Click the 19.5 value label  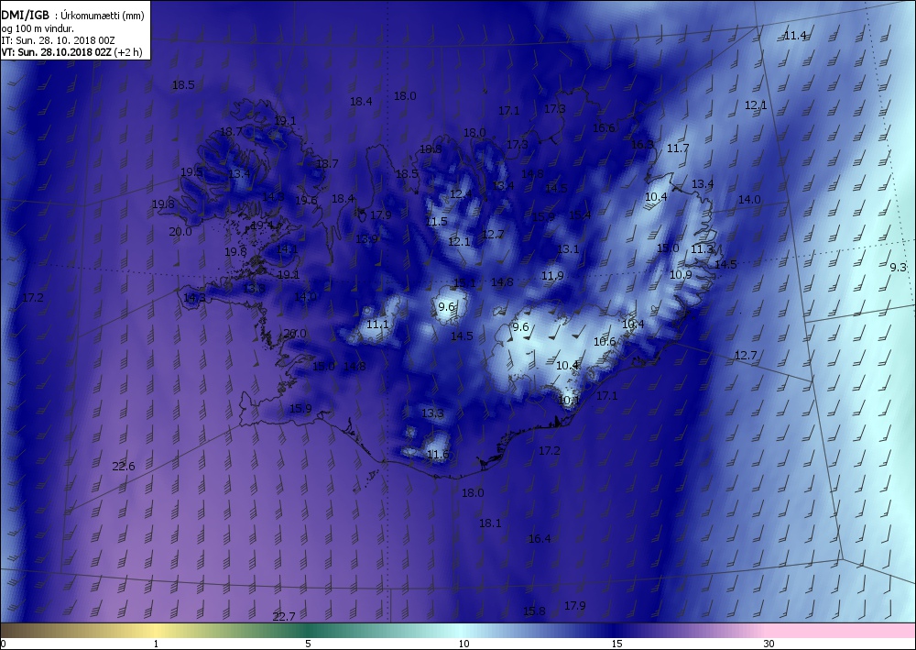191,171
